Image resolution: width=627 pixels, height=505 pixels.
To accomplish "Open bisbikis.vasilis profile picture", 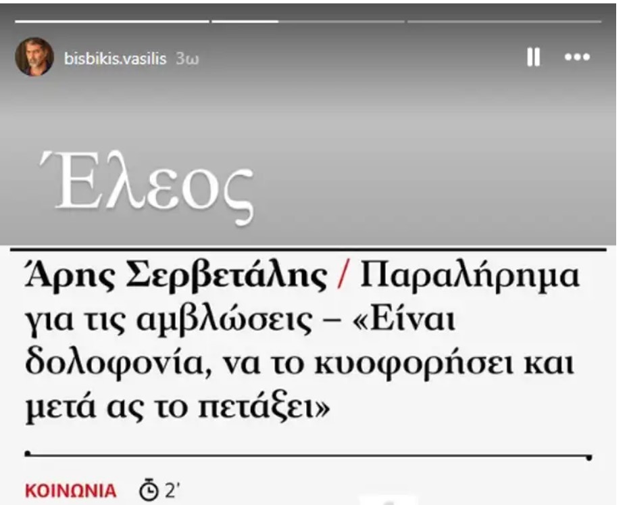I will [34, 57].
